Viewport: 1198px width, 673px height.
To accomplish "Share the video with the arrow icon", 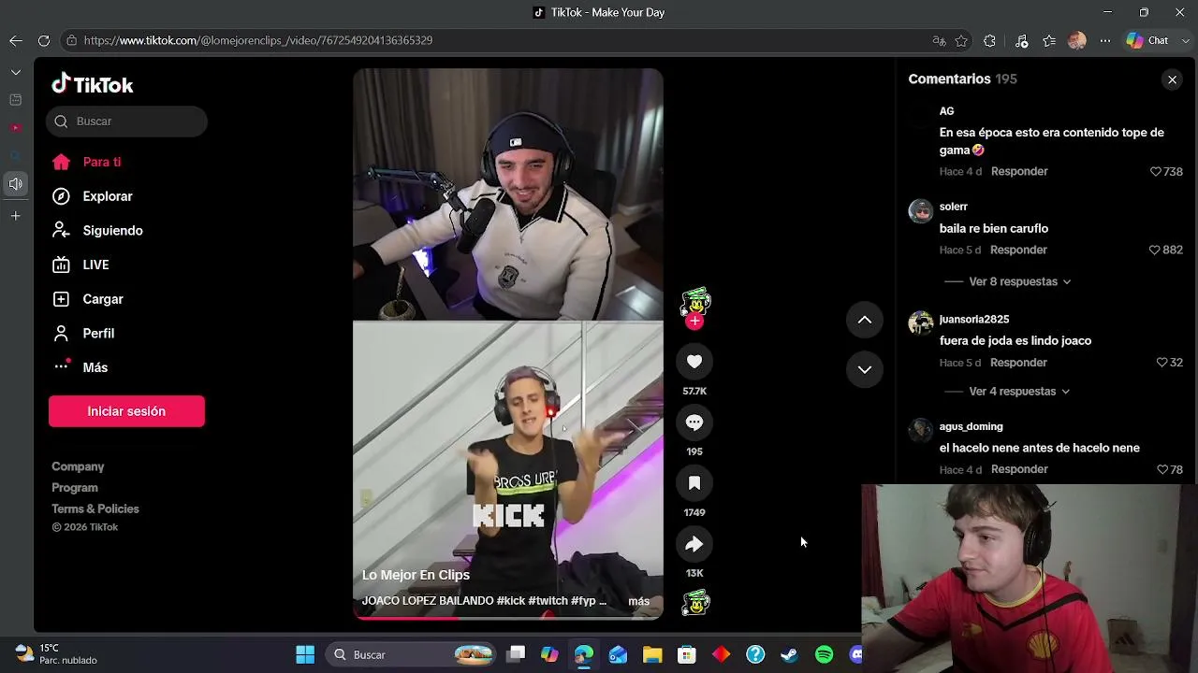I will pos(694,544).
